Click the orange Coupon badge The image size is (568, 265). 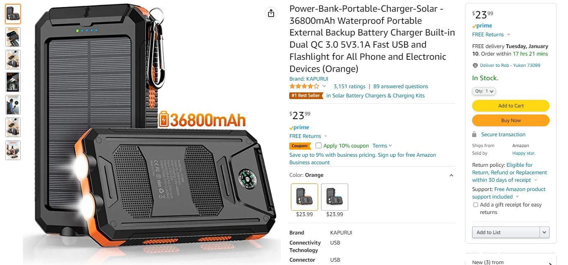[x=300, y=146]
